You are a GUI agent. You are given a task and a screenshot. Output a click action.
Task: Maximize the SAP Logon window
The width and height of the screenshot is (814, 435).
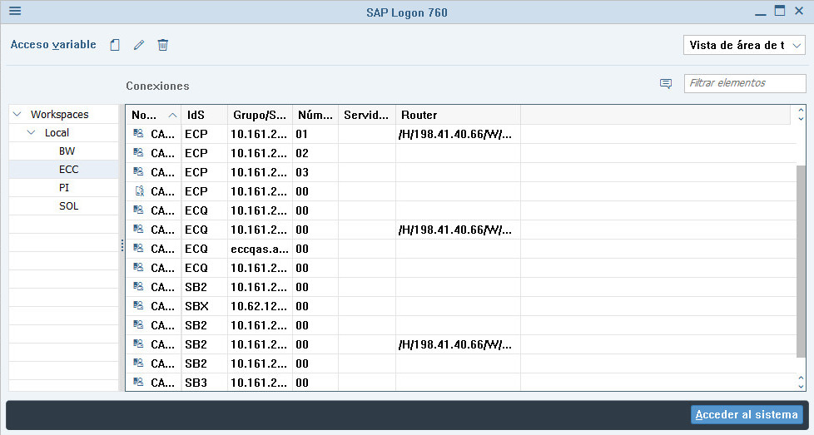point(780,11)
